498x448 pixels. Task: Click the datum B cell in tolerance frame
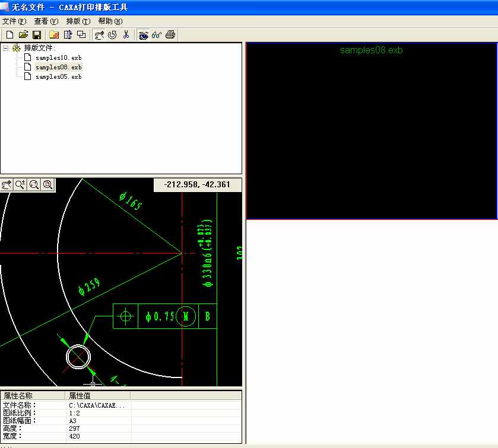click(x=207, y=316)
